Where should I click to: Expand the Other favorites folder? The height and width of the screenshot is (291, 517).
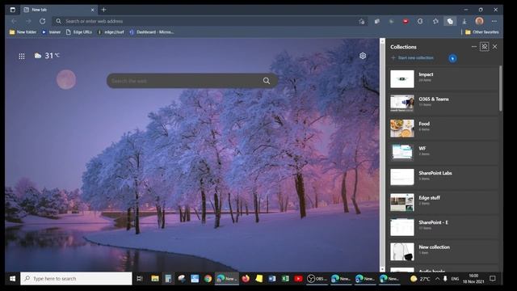[481, 32]
